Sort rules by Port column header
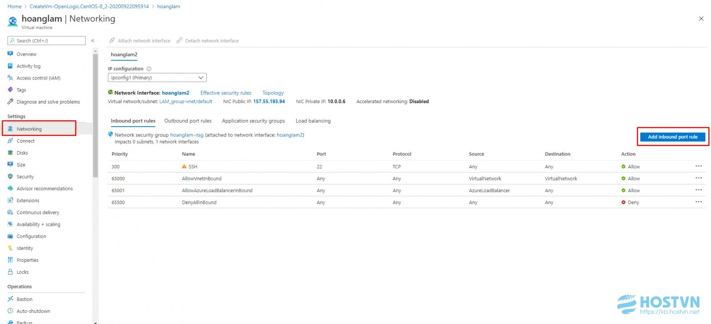The image size is (711, 324). pyautogui.click(x=321, y=154)
